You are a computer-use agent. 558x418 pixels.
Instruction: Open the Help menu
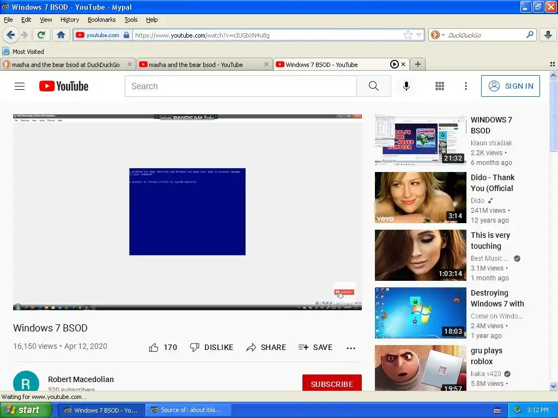[152, 20]
